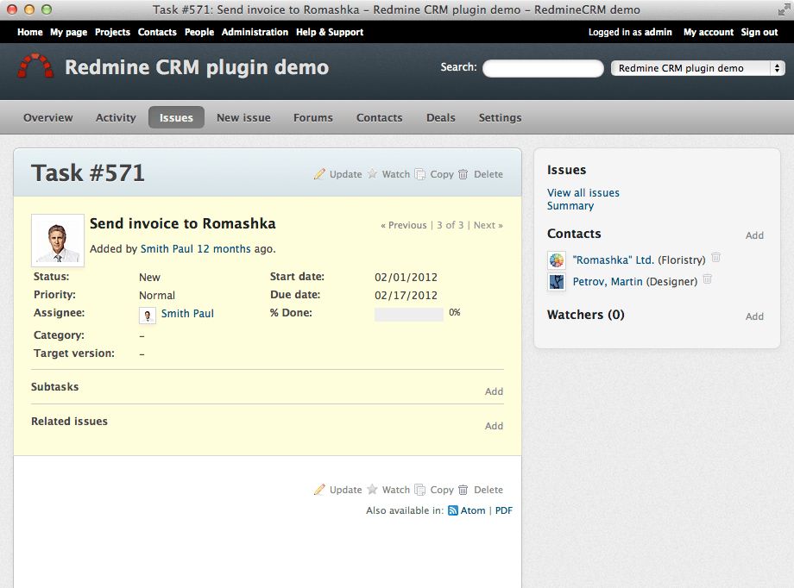The width and height of the screenshot is (794, 588).
Task: Export the issue using the PDF icon
Action: coord(502,510)
